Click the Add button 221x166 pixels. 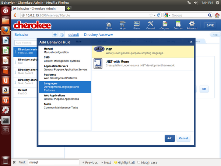coord(169,138)
